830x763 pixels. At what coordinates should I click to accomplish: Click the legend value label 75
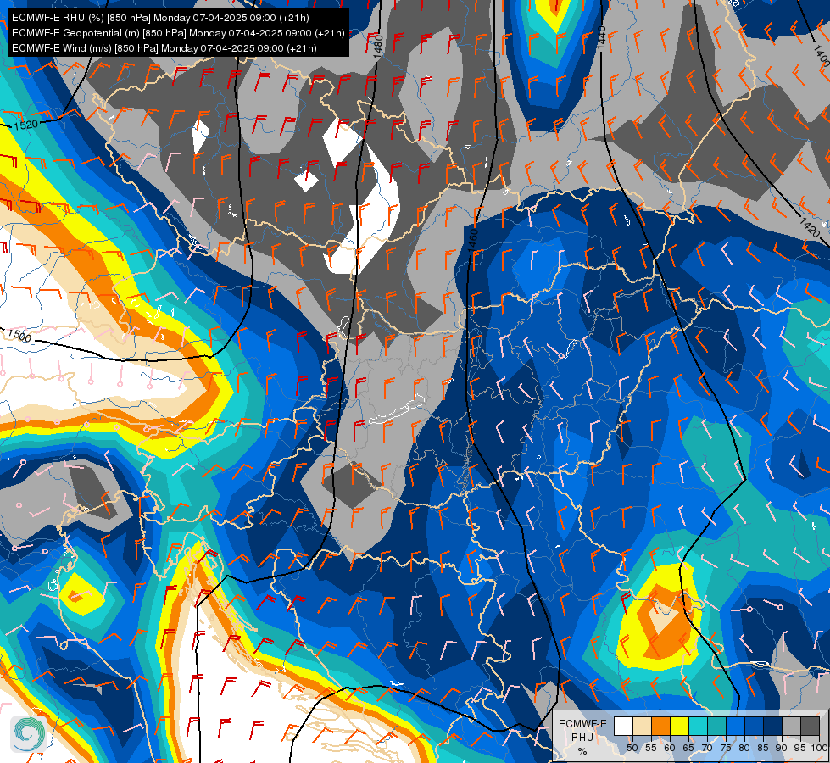pyautogui.click(x=726, y=748)
